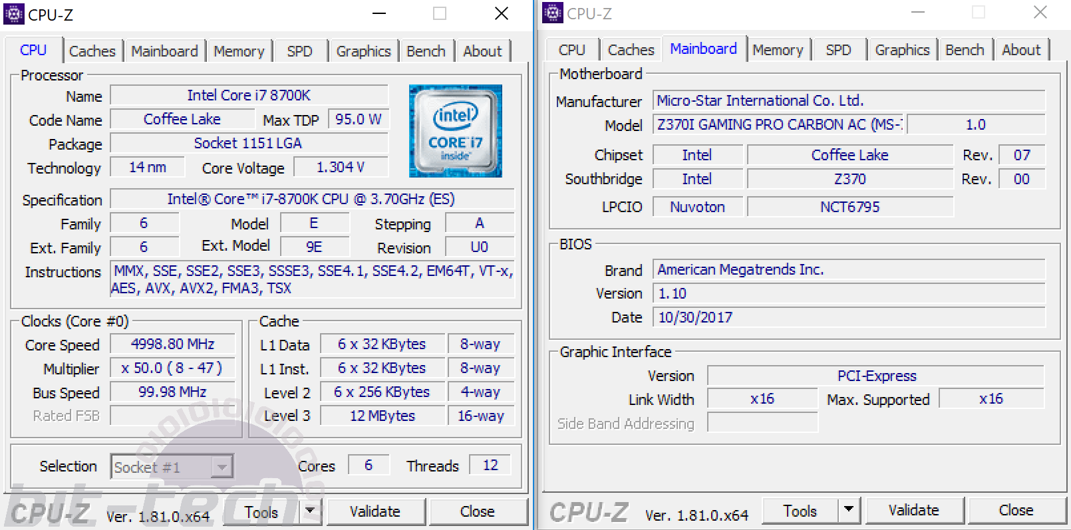Click the Ext. Model value 9E
Screen dimensions: 1071x530
[x=314, y=247]
